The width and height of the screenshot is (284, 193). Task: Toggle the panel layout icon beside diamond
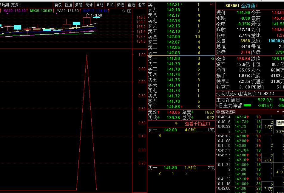pos(129,11)
